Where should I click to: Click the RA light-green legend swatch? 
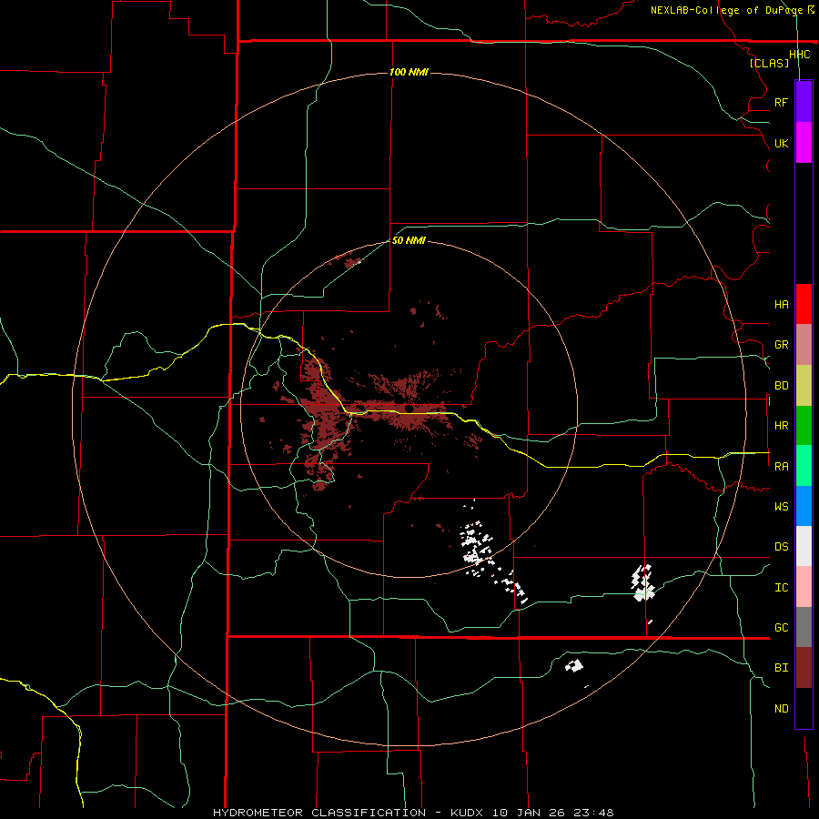[804, 466]
